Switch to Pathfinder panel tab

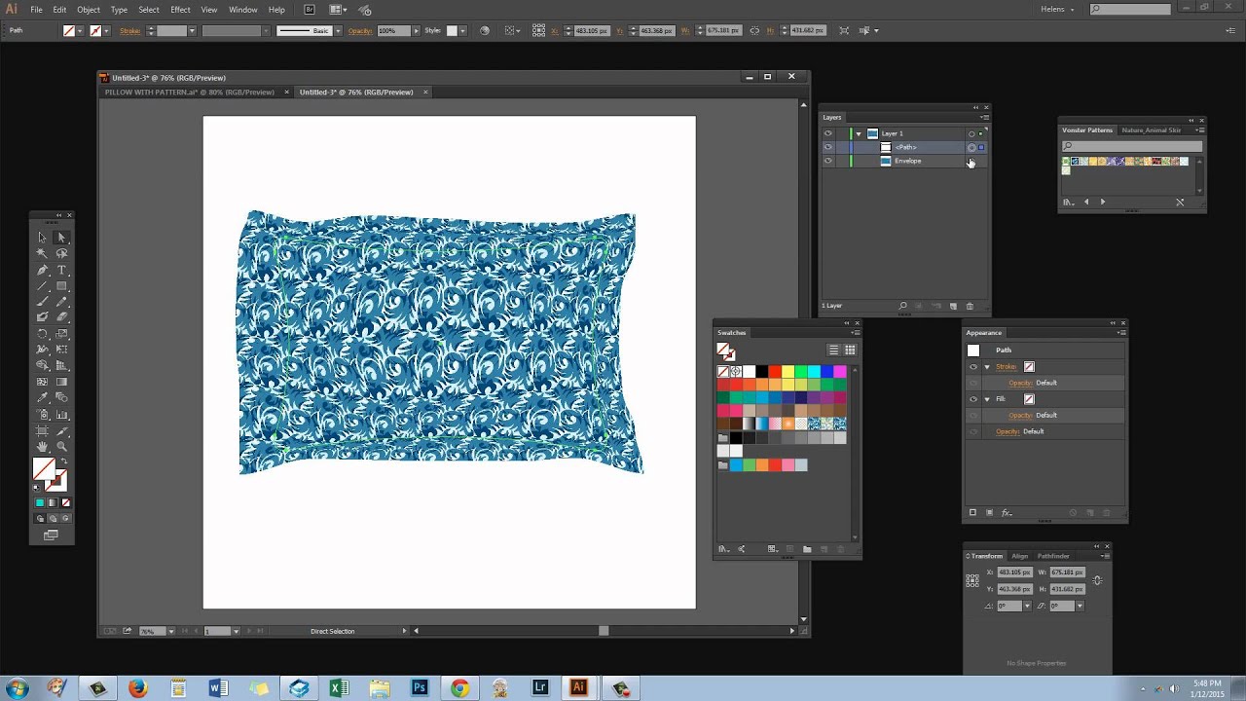click(1053, 556)
